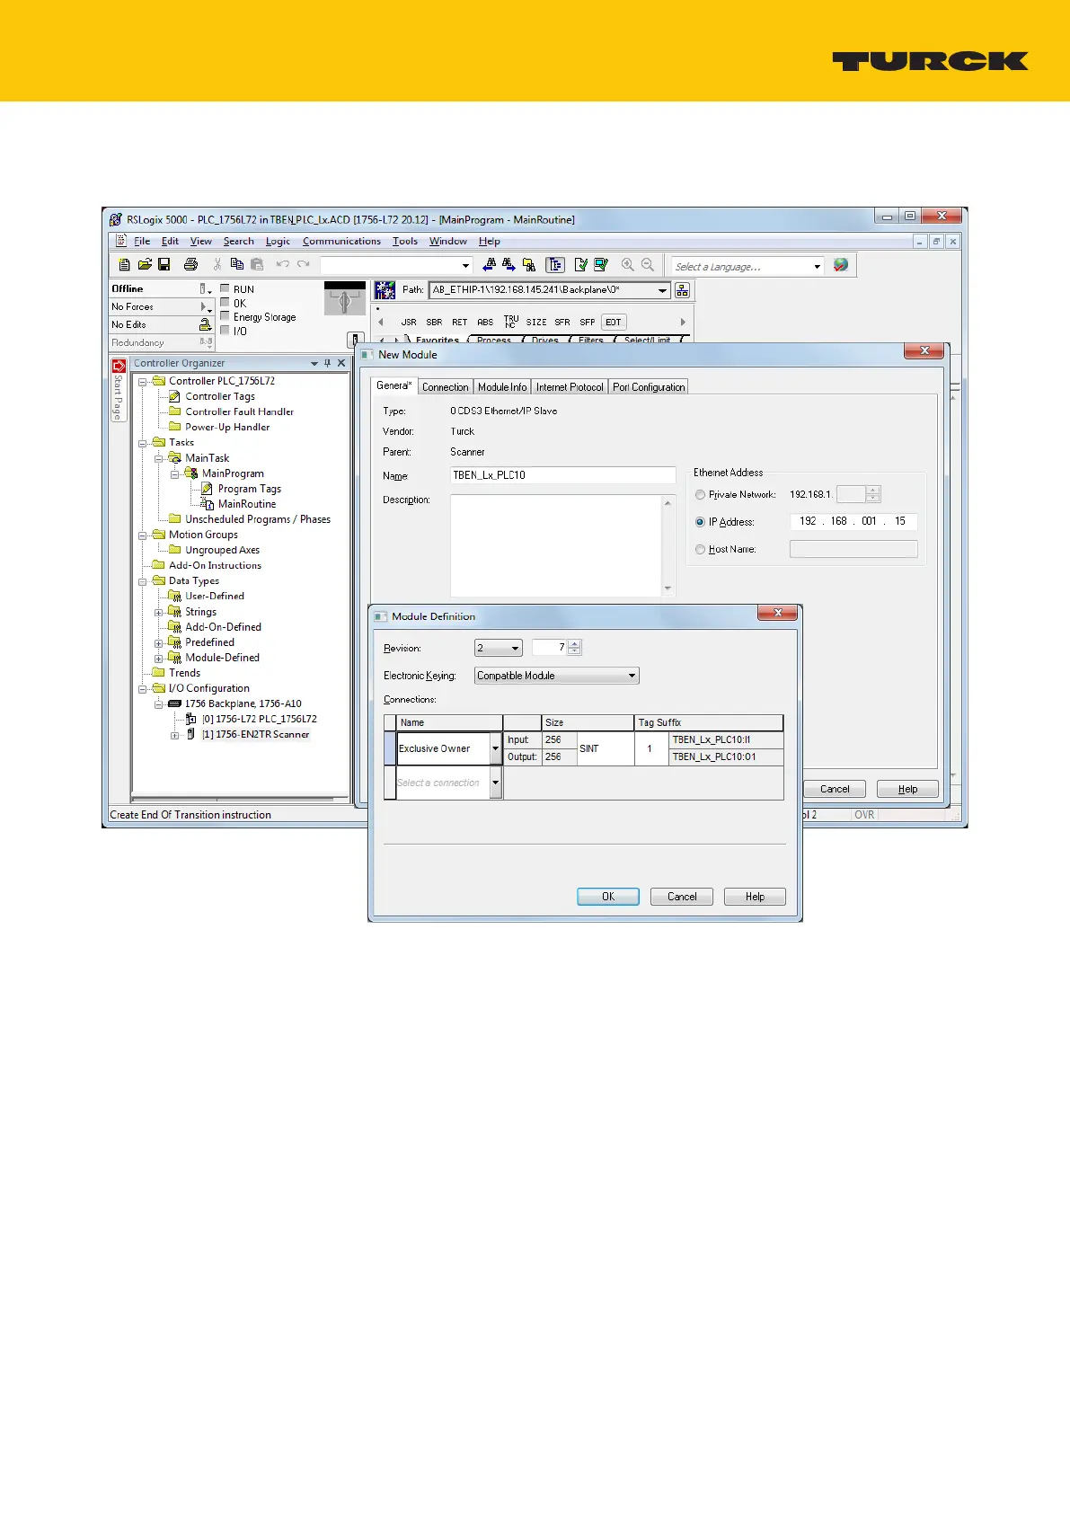
Task: Click the Find Previous binoculars icon
Action: click(x=489, y=264)
